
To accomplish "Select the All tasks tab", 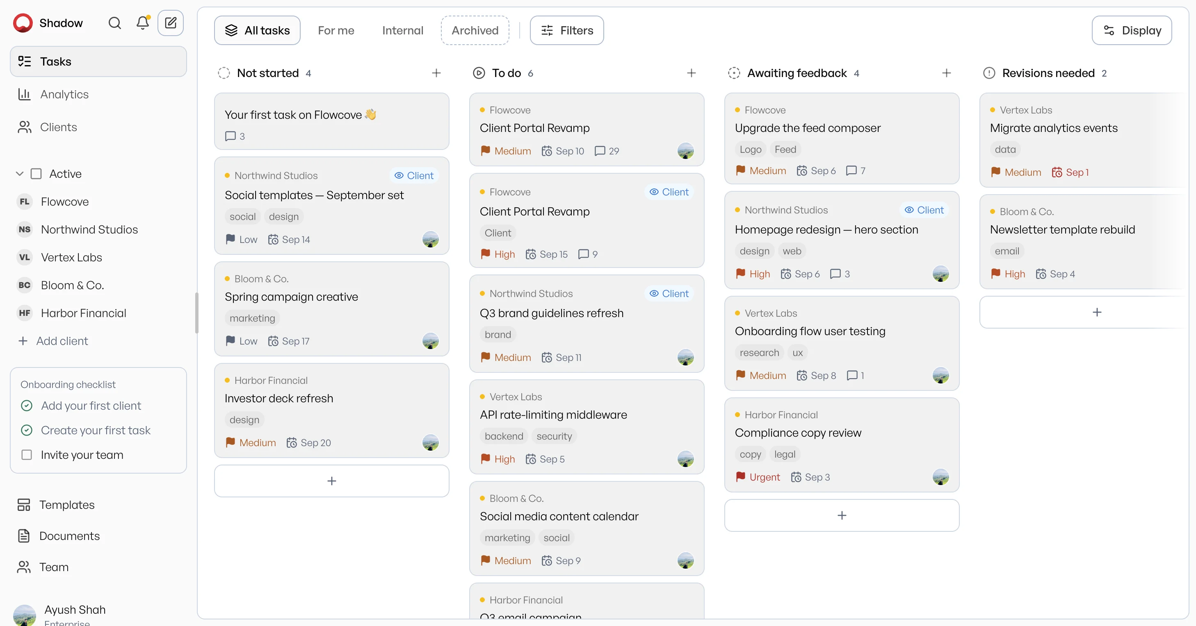I will point(257,30).
